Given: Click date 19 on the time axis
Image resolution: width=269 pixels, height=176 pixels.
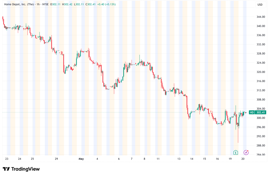Looking at the screenshot, I should 230,159.
